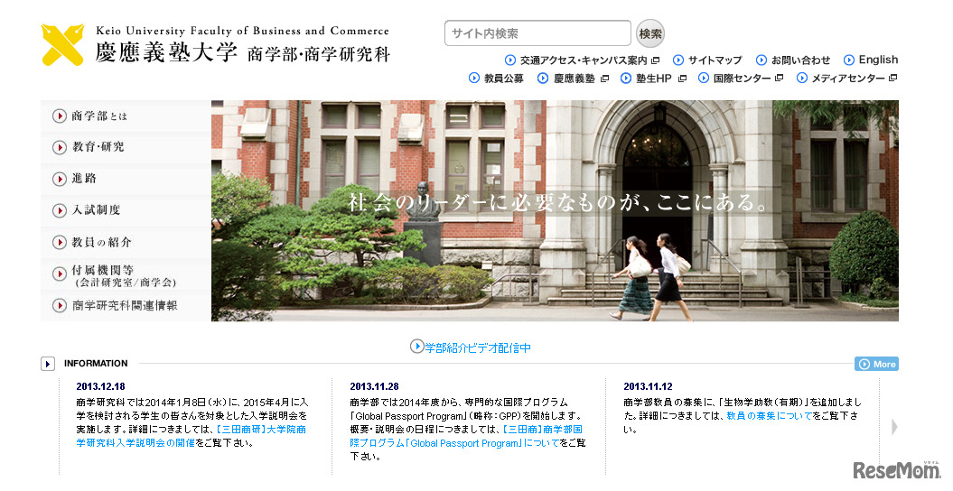Viewport: 953px width, 491px height.
Task: Select 入試制度 in side menu
Action: pos(126,210)
